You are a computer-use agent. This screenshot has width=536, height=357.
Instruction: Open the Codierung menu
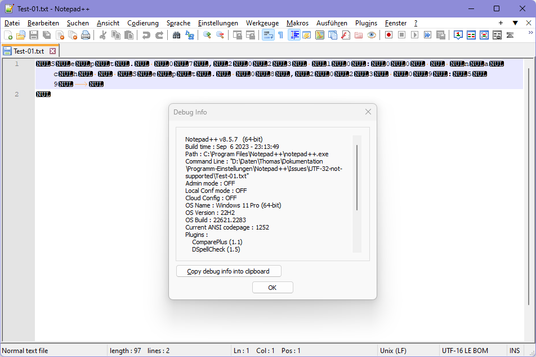click(x=143, y=23)
